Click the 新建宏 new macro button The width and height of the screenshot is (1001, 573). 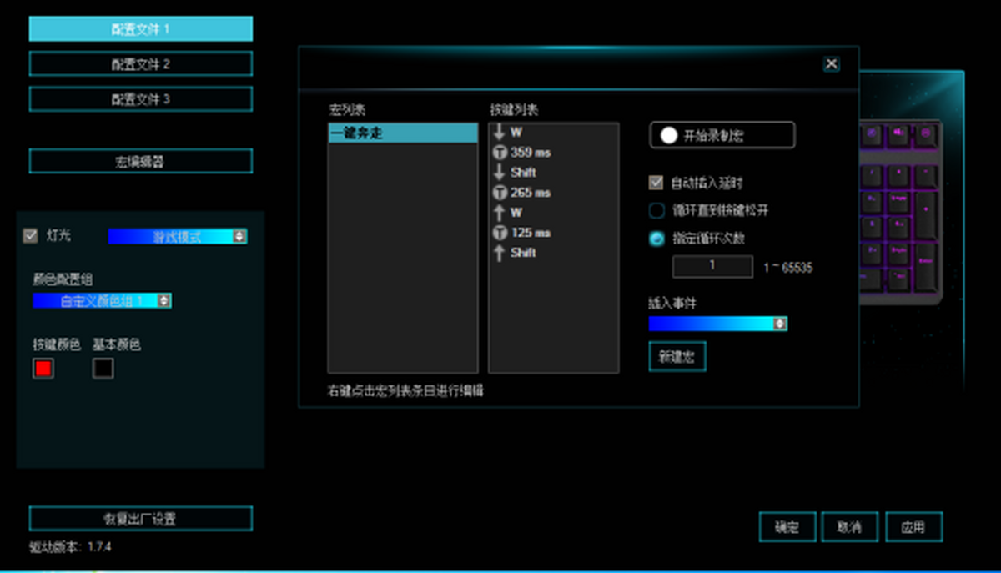677,357
